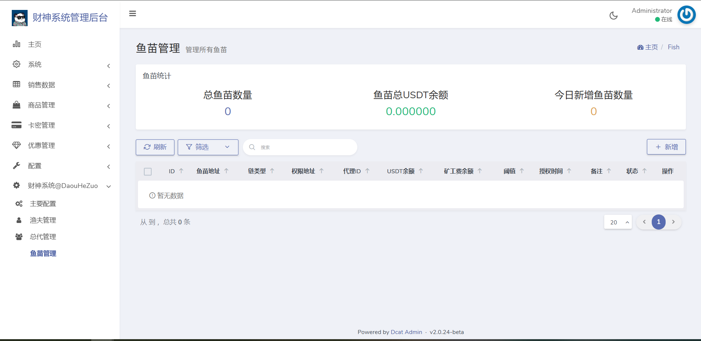
Task: Open the page size 20 dropdown
Action: point(618,222)
